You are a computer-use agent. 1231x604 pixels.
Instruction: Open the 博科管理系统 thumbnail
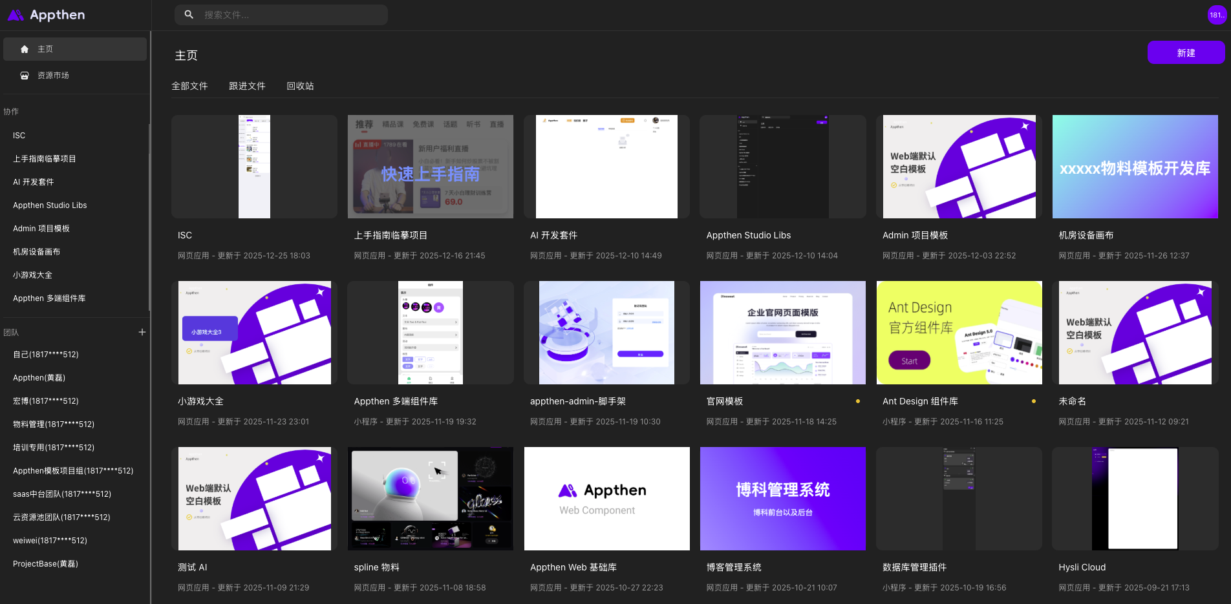coord(783,499)
